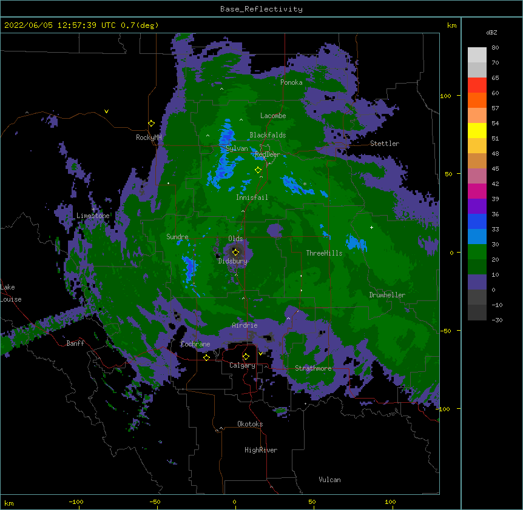Click the lightest grey swatch between 80 and 70 dBZ
This screenshot has height=510, width=523.
tap(477, 55)
